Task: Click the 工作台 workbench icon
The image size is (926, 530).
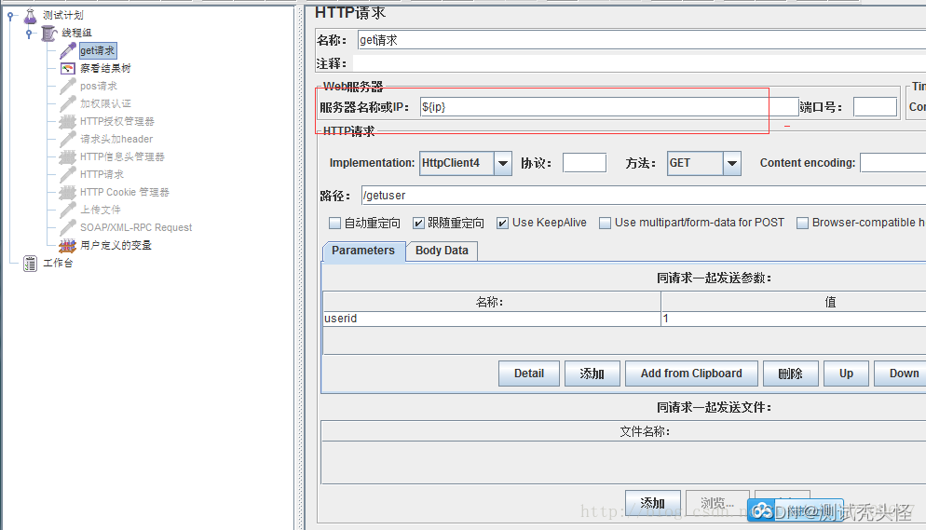Action: pos(30,264)
